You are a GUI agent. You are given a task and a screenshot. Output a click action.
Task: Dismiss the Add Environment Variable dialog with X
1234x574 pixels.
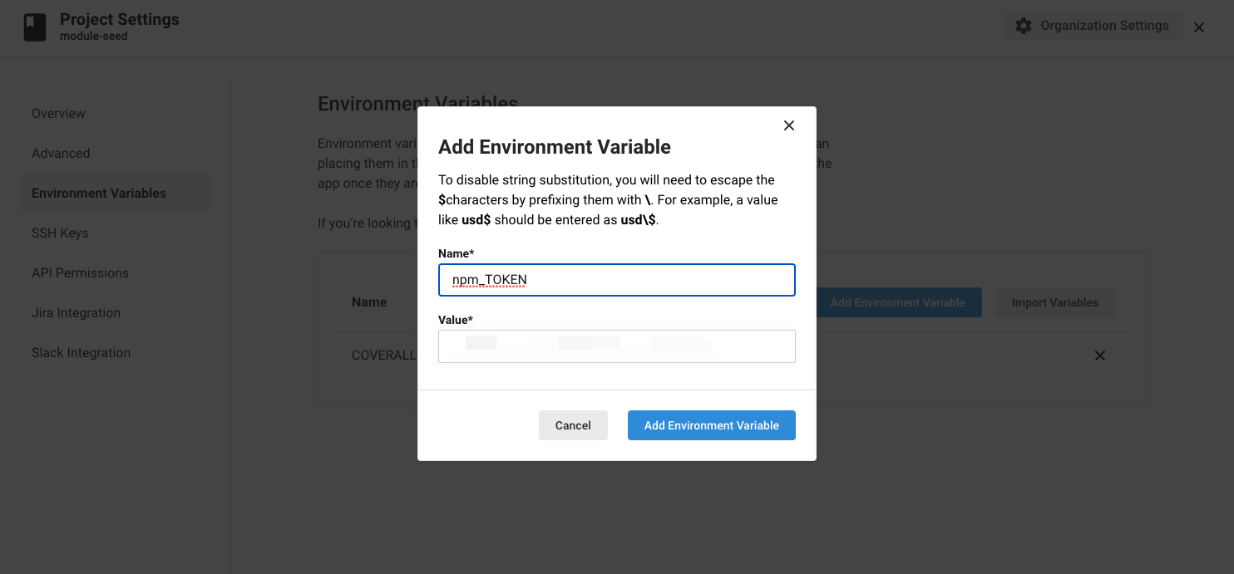pyautogui.click(x=789, y=125)
